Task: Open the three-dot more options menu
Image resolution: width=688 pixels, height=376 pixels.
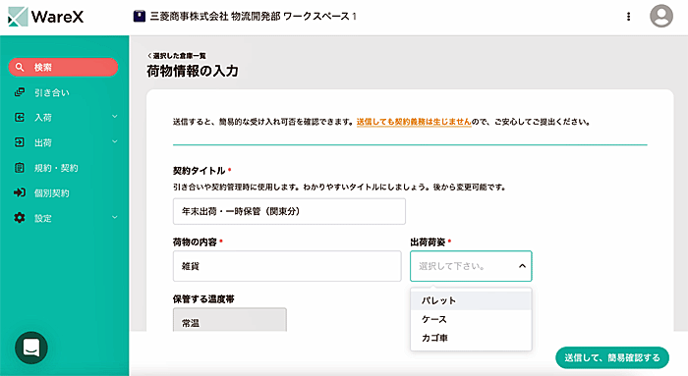Action: tap(628, 17)
